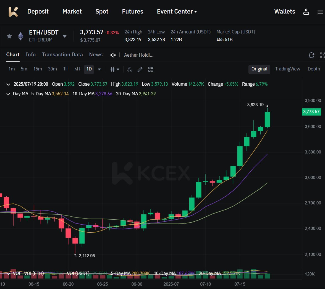
Task: Open Wallets page
Action: (285, 11)
